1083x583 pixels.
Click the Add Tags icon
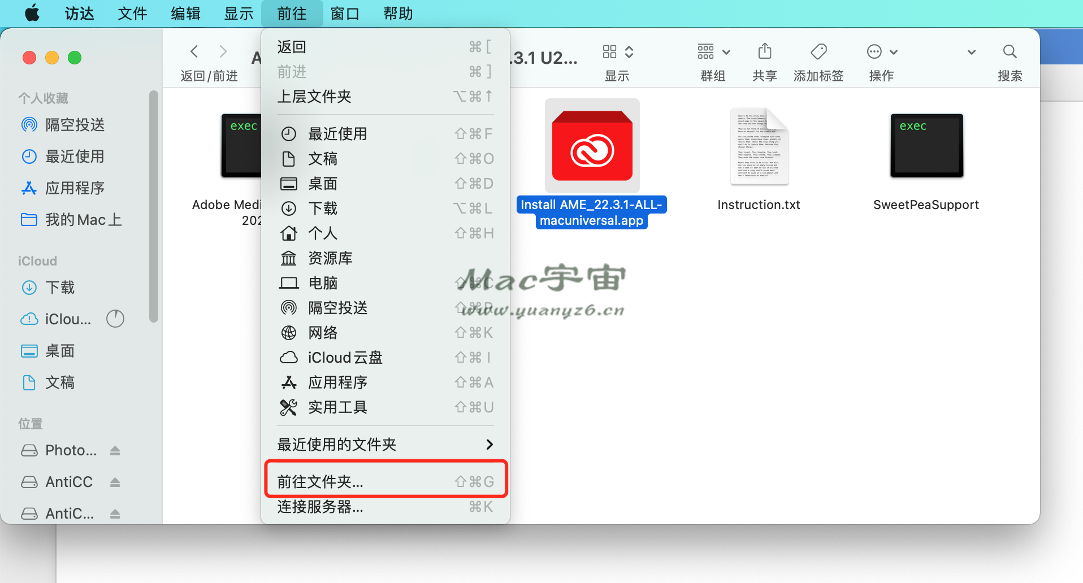tap(818, 52)
